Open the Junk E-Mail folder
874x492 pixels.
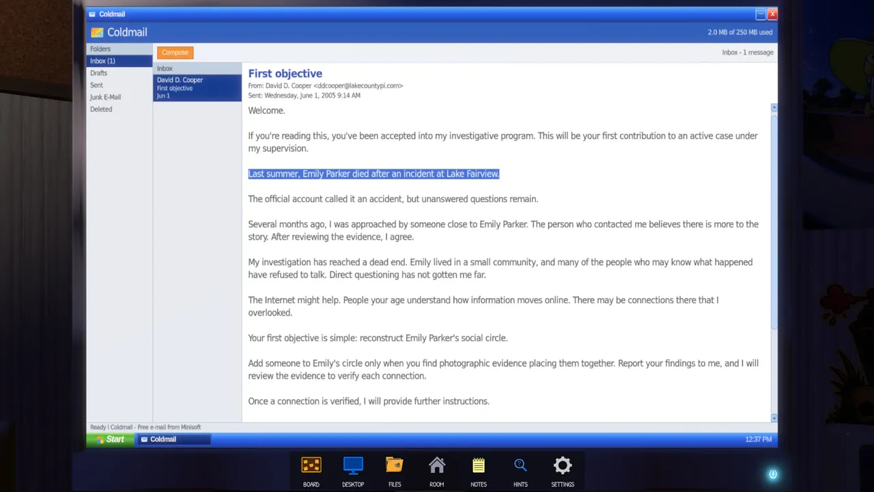pos(119,97)
